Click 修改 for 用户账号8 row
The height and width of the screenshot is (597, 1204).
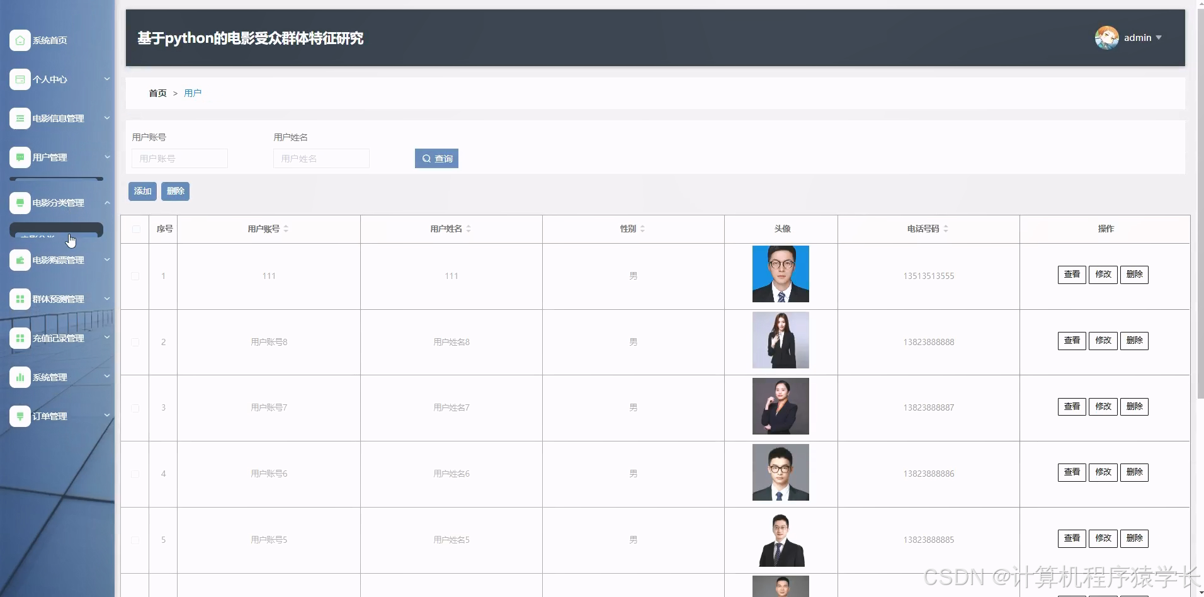click(1103, 341)
